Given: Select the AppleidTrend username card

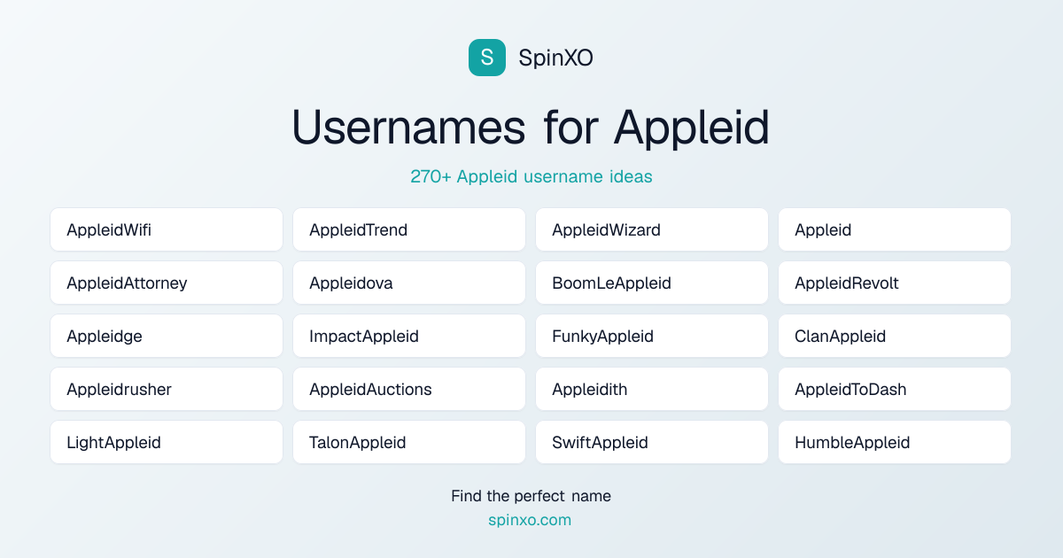Looking at the screenshot, I should (x=409, y=230).
